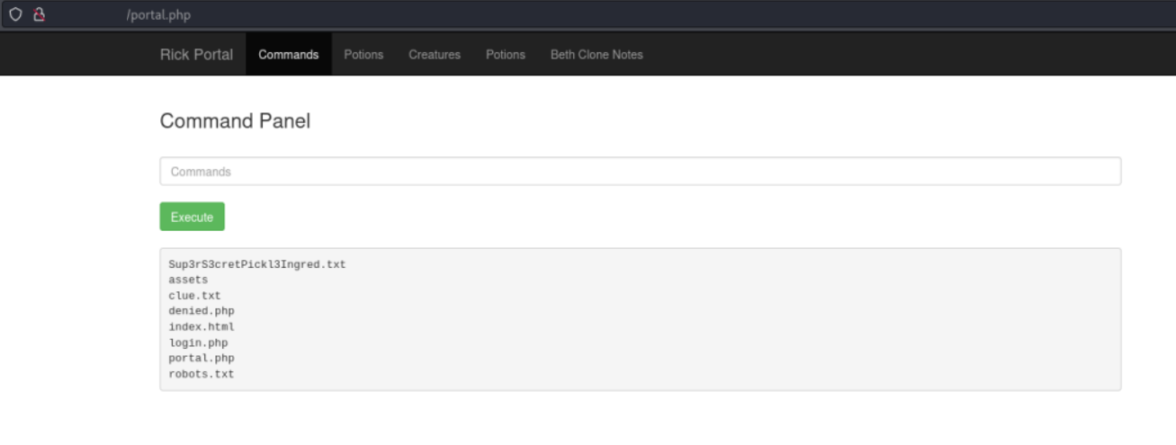Click the assets entry in output
Viewport: 1176px width, 445px height.
point(188,280)
